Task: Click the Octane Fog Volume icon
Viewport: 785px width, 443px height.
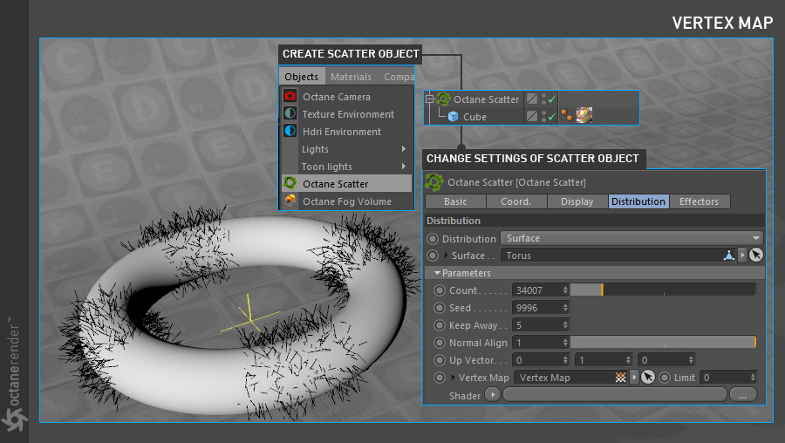Action: [x=290, y=201]
